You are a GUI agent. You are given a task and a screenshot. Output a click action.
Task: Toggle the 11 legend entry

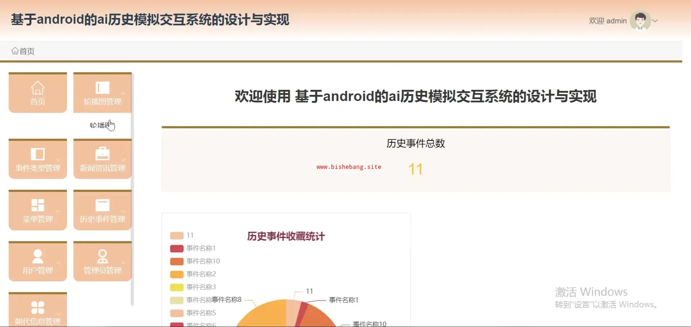182,235
